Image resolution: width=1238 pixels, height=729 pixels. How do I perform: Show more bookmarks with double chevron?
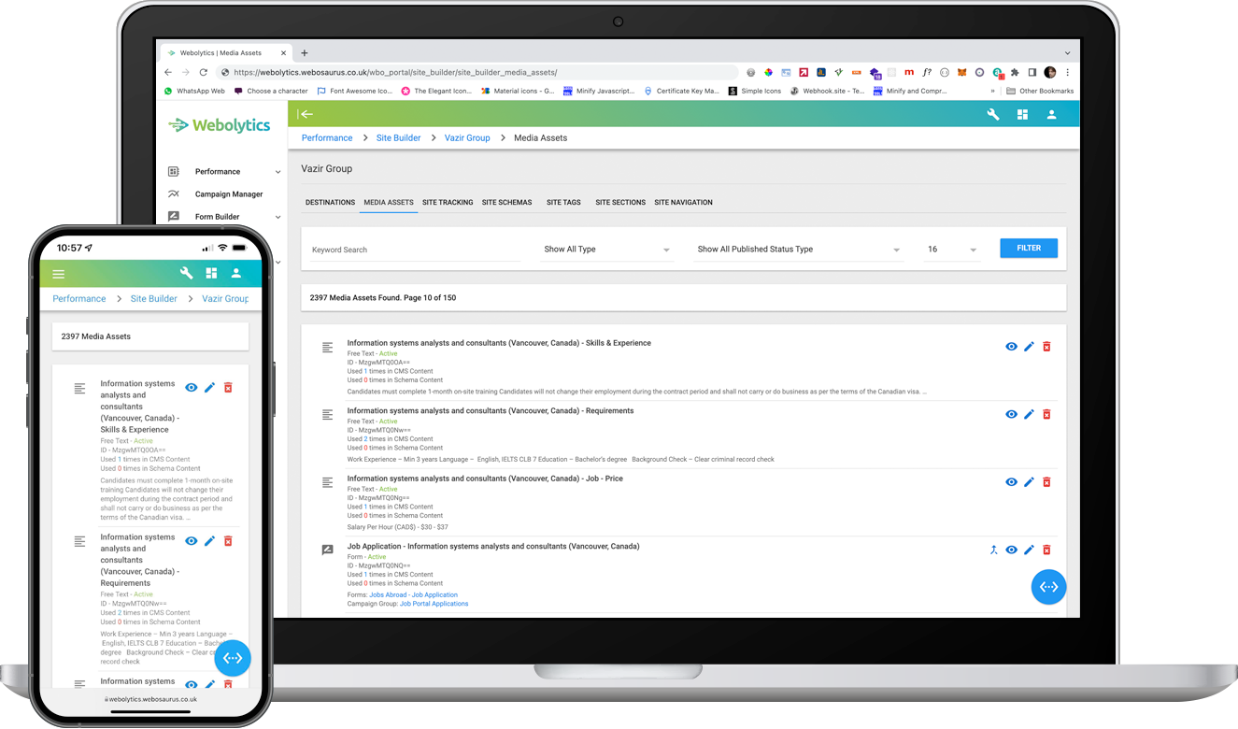point(992,91)
